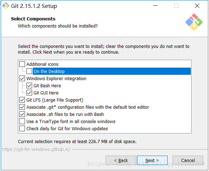Enable the Additional icons checkbox
Viewport: 209px width, 171px height.
tap(22, 64)
